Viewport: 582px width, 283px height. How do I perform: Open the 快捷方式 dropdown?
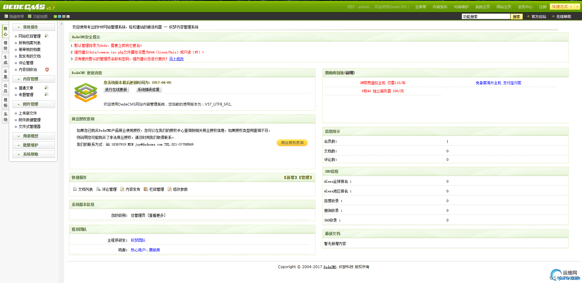pos(562,7)
